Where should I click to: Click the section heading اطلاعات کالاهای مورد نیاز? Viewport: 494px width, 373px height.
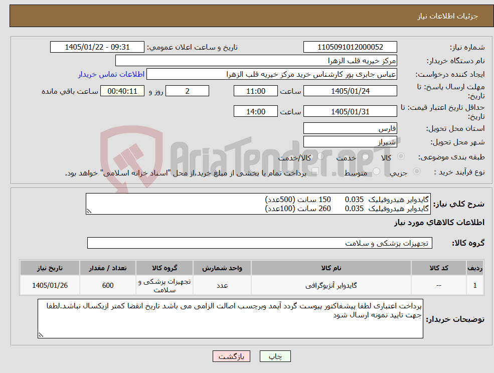pyautogui.click(x=439, y=223)
